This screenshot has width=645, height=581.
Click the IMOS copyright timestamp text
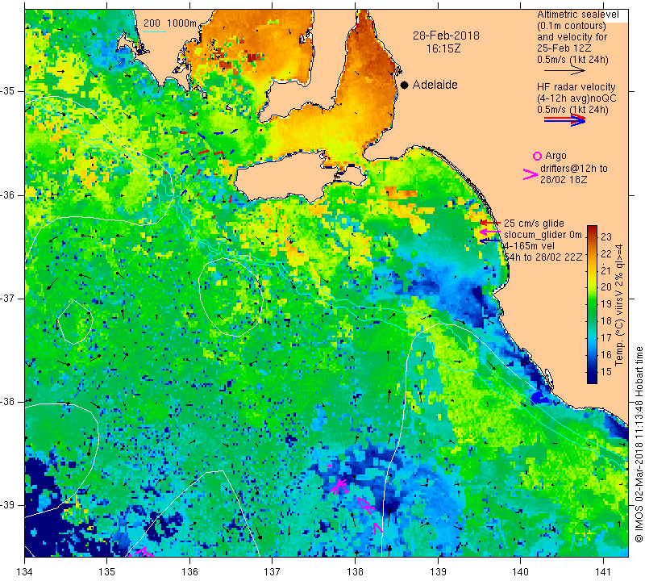point(639,445)
